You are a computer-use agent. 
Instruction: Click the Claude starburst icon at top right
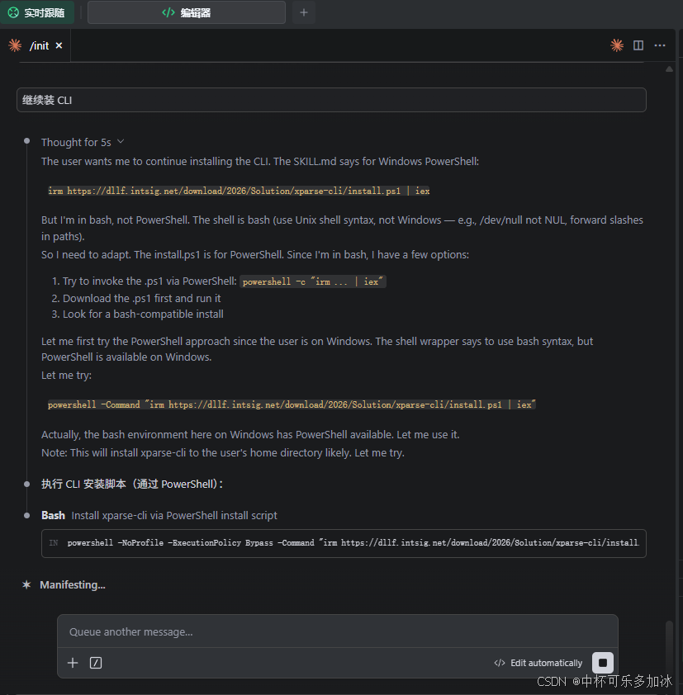point(617,45)
